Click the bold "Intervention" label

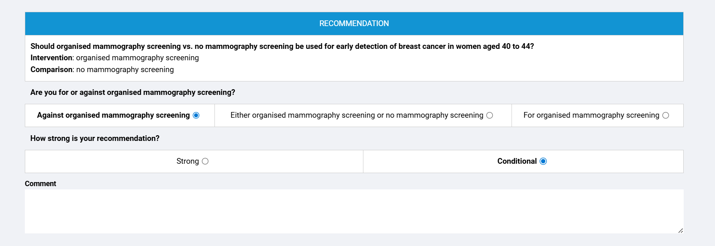[51, 58]
